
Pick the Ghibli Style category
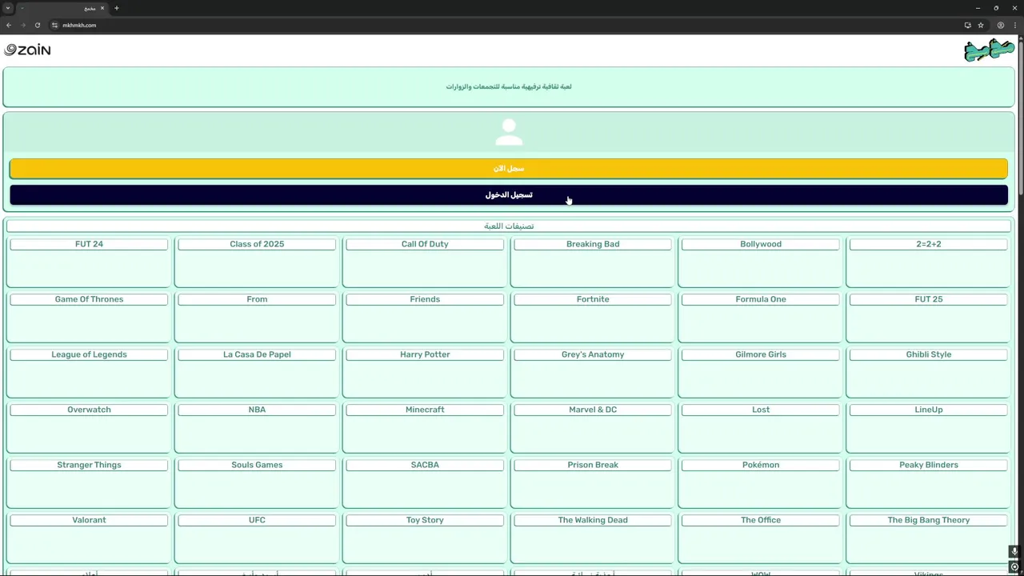pos(929,372)
